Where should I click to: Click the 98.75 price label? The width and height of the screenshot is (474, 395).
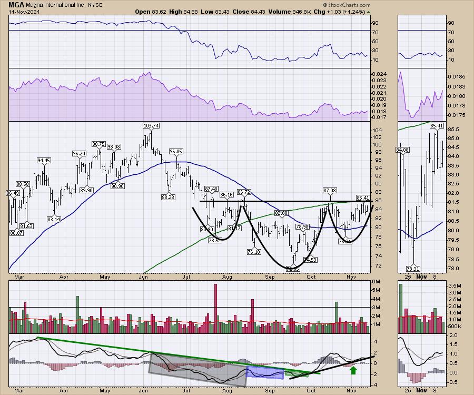tap(98, 144)
